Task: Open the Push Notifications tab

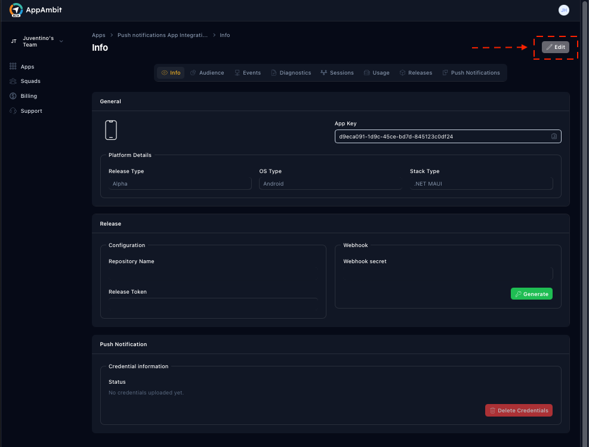Action: (471, 73)
